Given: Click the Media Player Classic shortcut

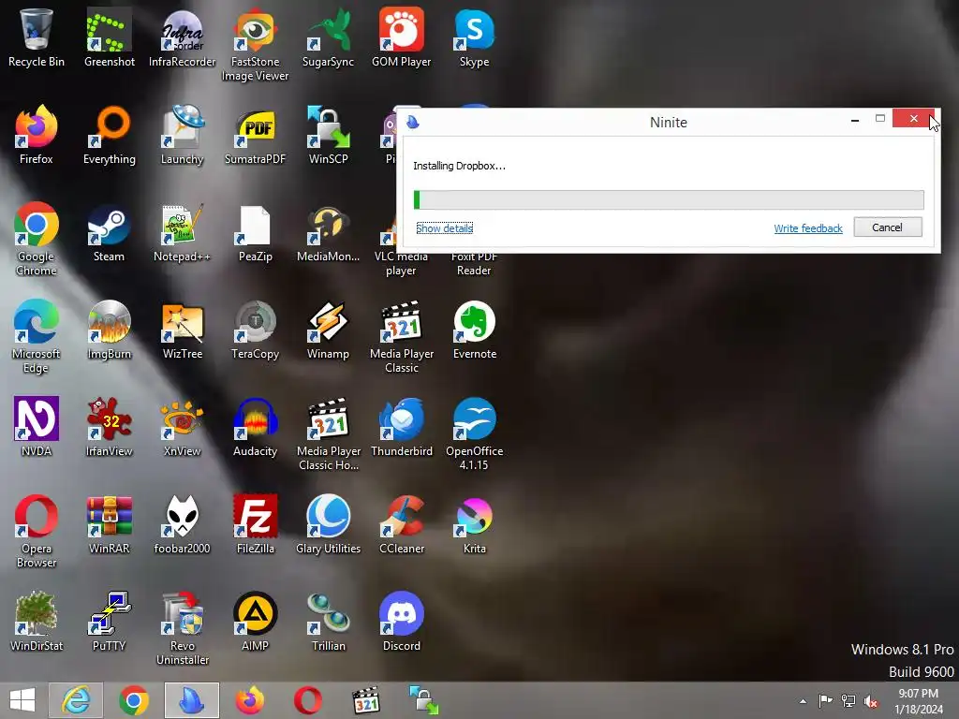Looking at the screenshot, I should 401,337.
